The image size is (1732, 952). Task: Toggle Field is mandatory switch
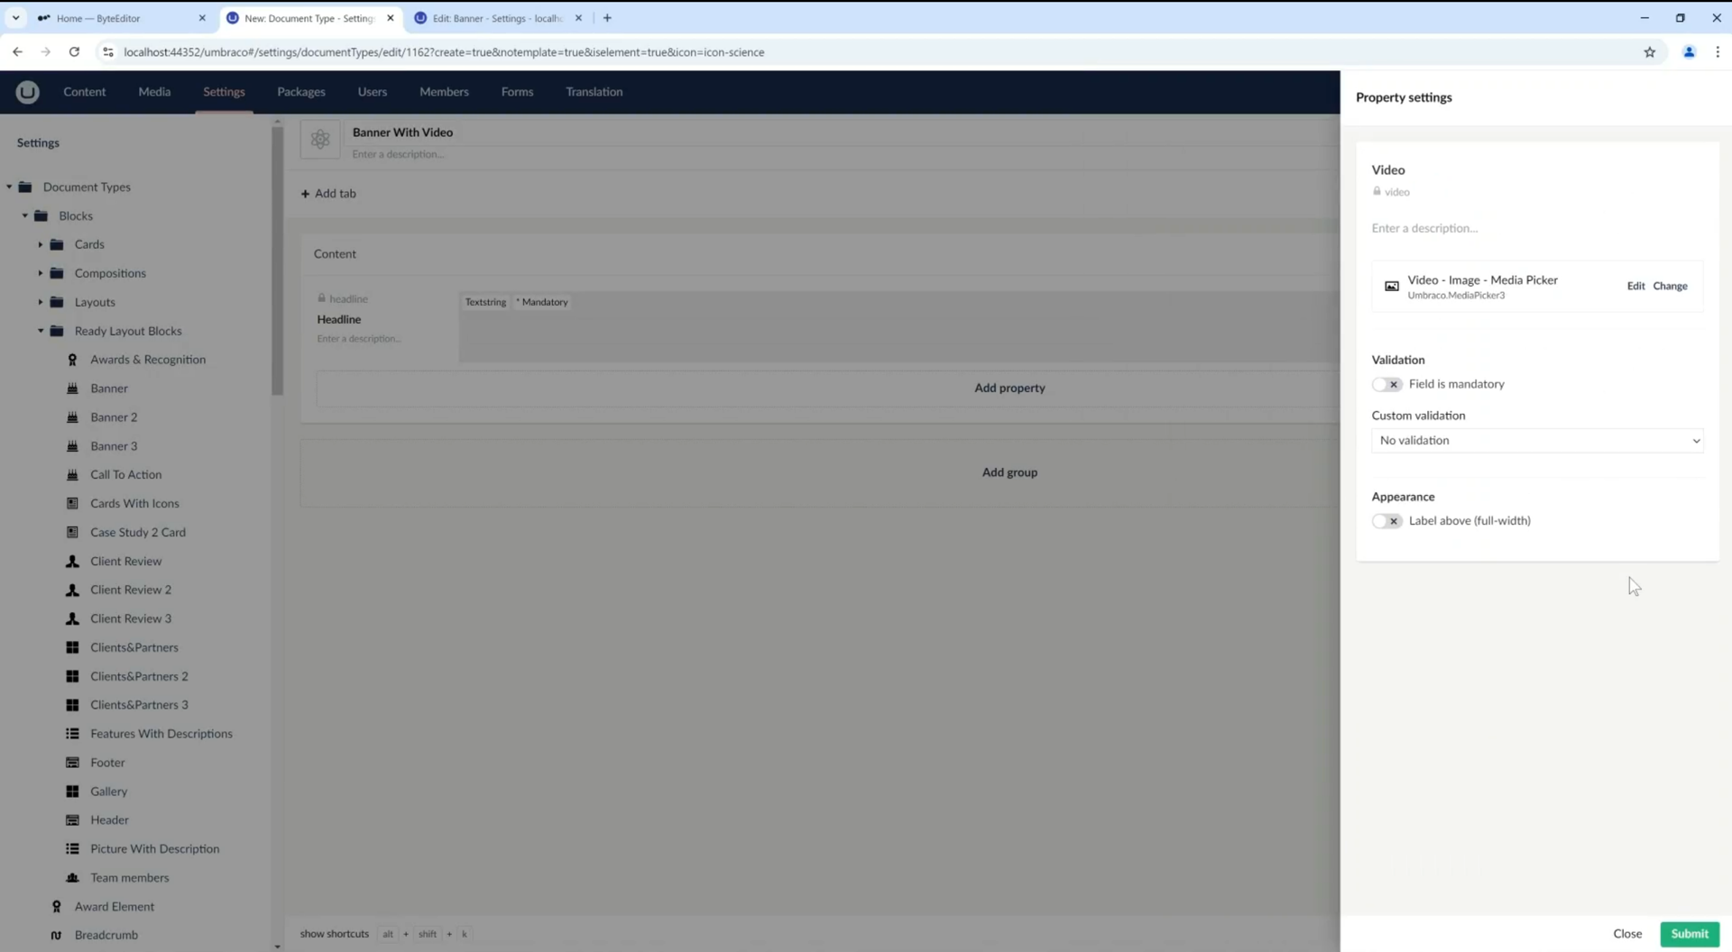point(1387,385)
